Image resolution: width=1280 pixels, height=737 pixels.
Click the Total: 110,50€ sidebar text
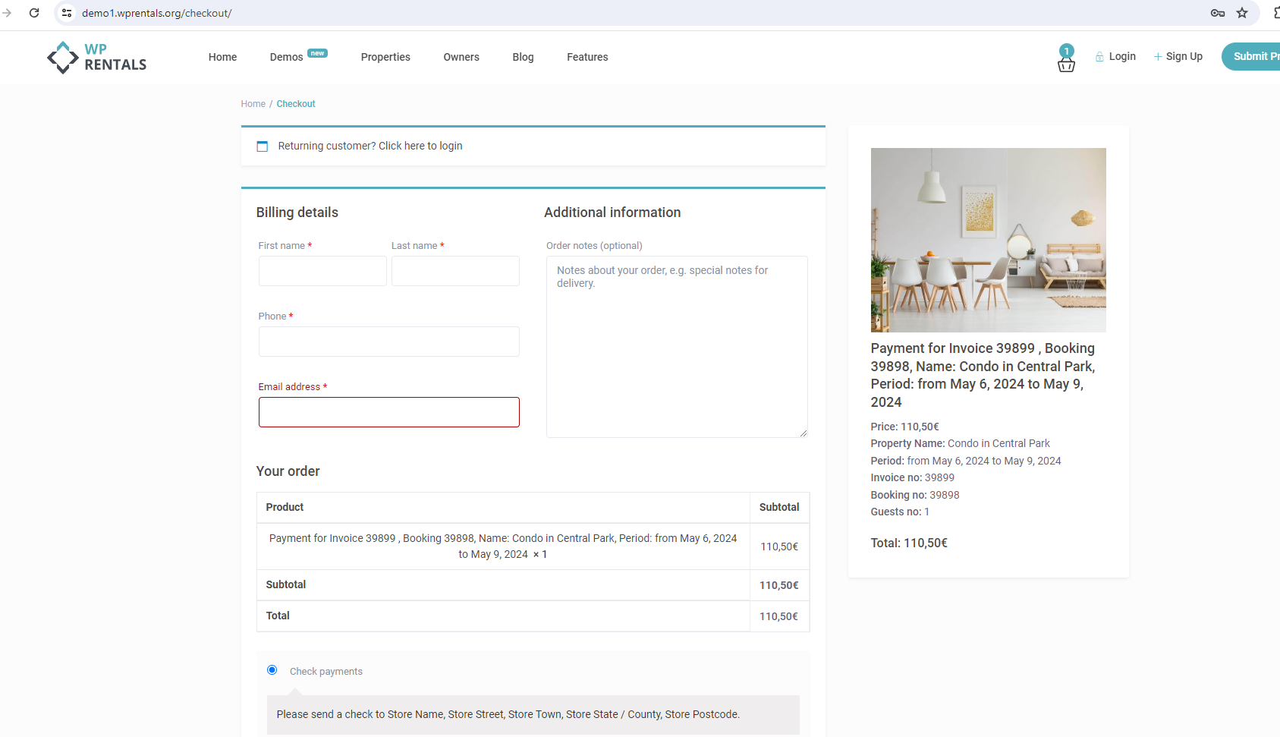pos(909,543)
